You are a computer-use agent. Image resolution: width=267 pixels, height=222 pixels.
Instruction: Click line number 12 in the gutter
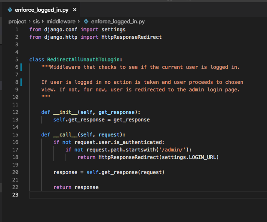coord(15,112)
